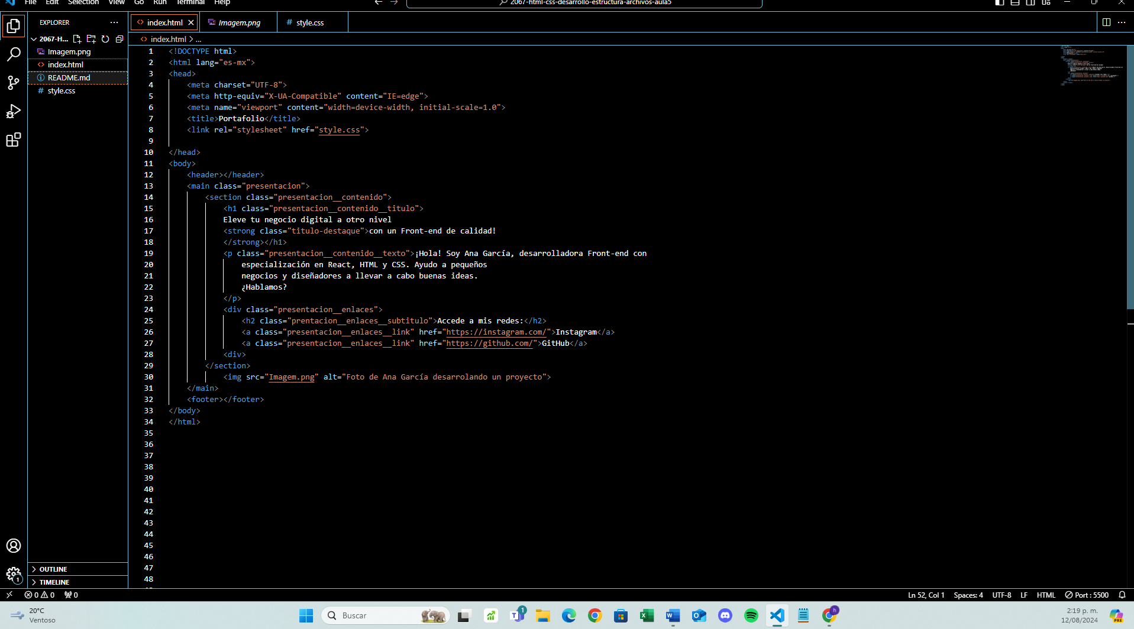Image resolution: width=1134 pixels, height=629 pixels.
Task: Select index.html in the Explorer
Action: [77, 64]
